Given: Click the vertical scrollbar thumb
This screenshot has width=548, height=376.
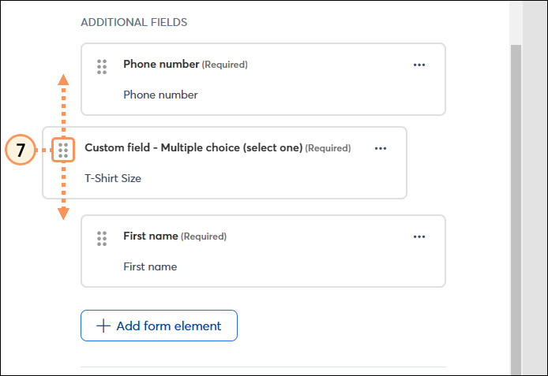Looking at the screenshot, I should [516, 210].
